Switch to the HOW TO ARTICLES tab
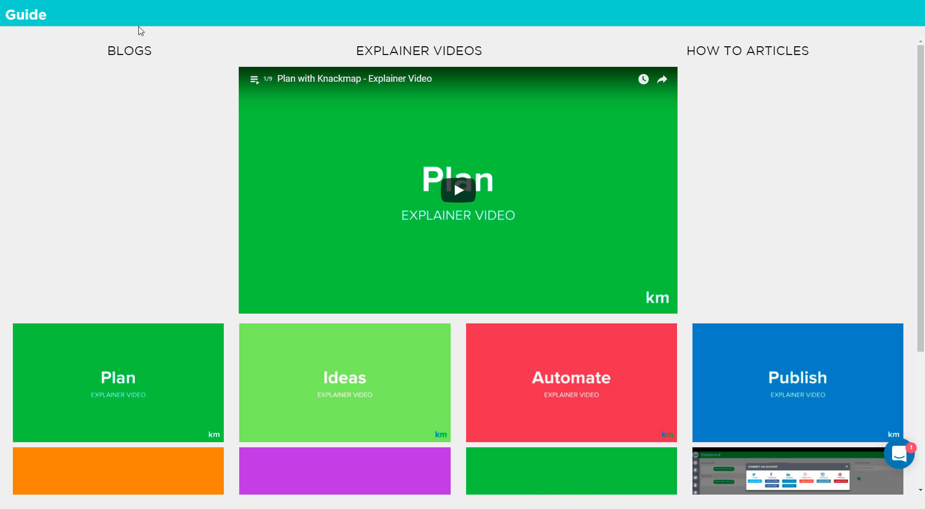 point(748,51)
